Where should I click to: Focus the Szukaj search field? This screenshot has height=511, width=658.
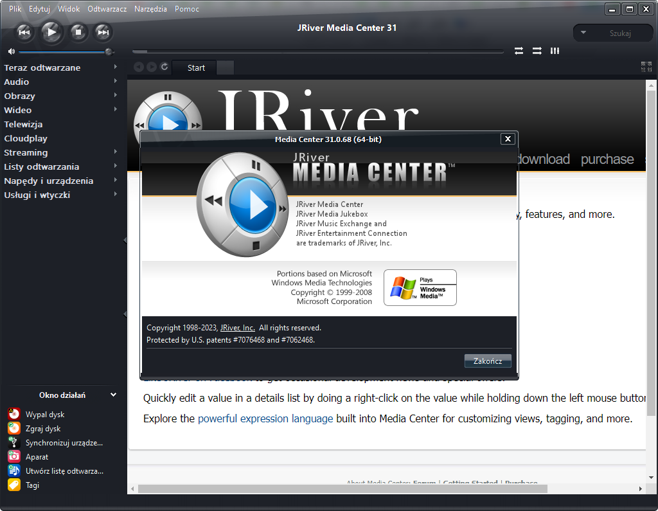(x=620, y=33)
